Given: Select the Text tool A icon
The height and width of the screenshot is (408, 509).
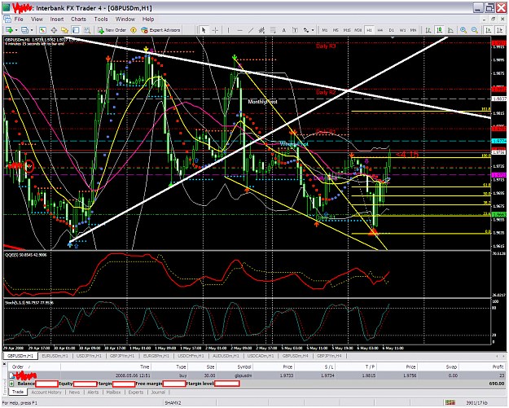Looking at the screenshot, I should click(284, 30).
